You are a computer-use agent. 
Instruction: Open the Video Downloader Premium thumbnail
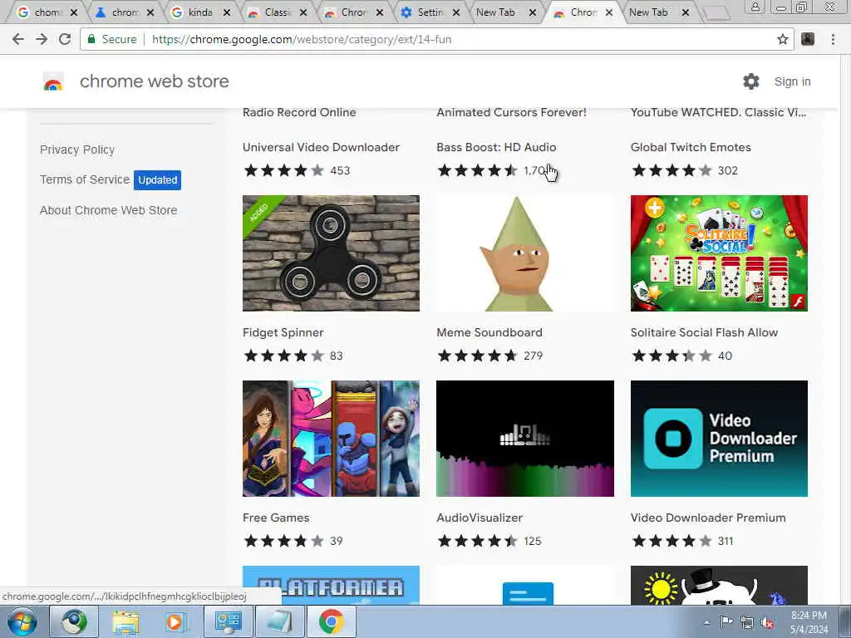pyautogui.click(x=719, y=439)
